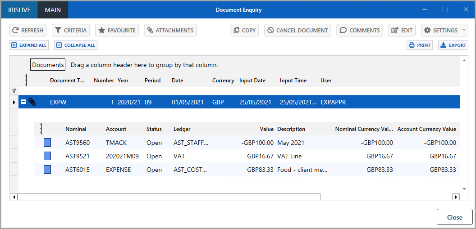Image resolution: width=476 pixels, height=229 pixels.
Task: Open the Comments panel
Action: [360, 30]
